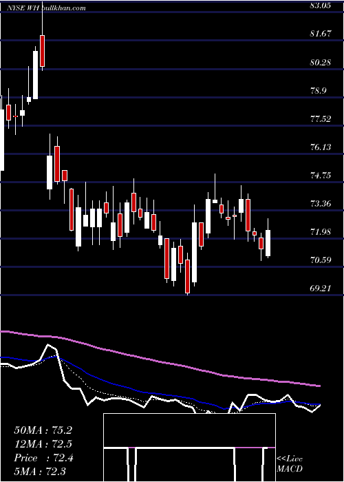Click the 50MA : 75.2 reading

coord(43,430)
